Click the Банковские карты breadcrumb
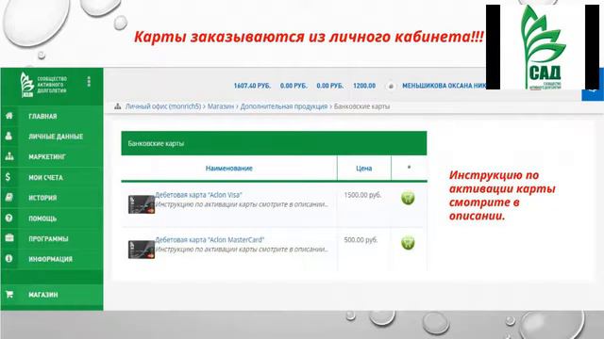Screen dimensions: 604x339 point(361,106)
